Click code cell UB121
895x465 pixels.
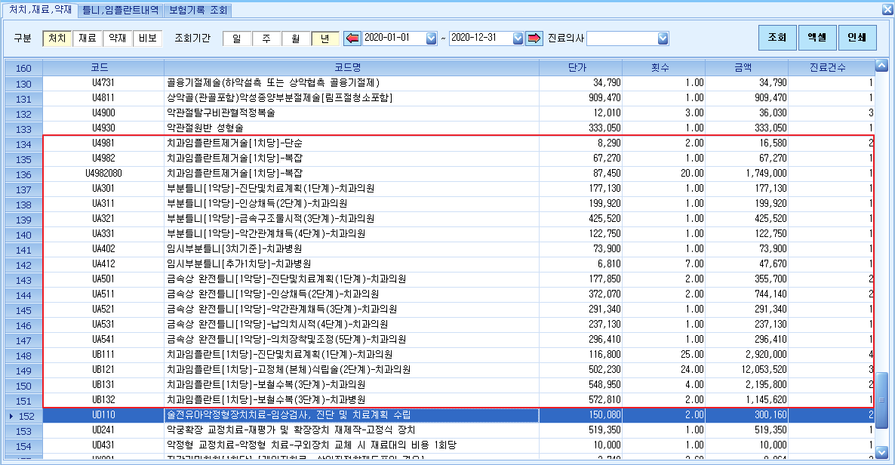pos(103,370)
